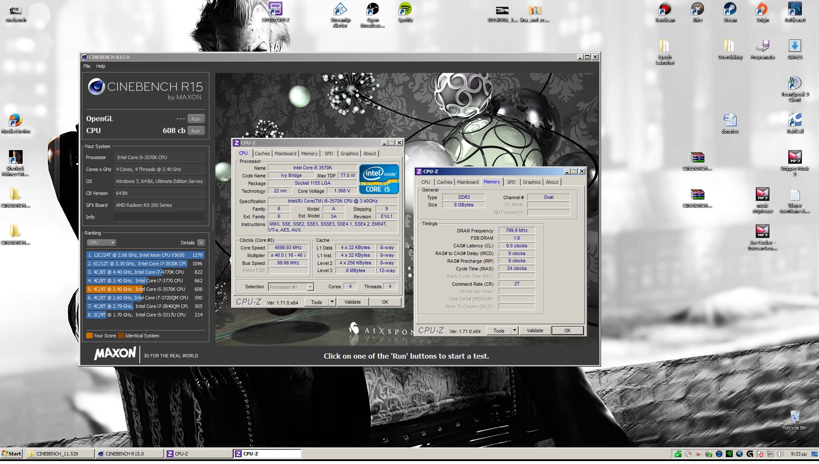Open Streamtip Alerter desktop icon
This screenshot has width=819, height=464.
(x=340, y=15)
